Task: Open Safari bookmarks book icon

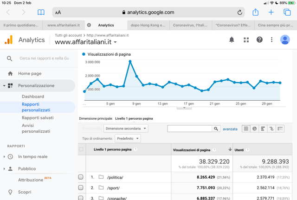Action: [41, 13]
